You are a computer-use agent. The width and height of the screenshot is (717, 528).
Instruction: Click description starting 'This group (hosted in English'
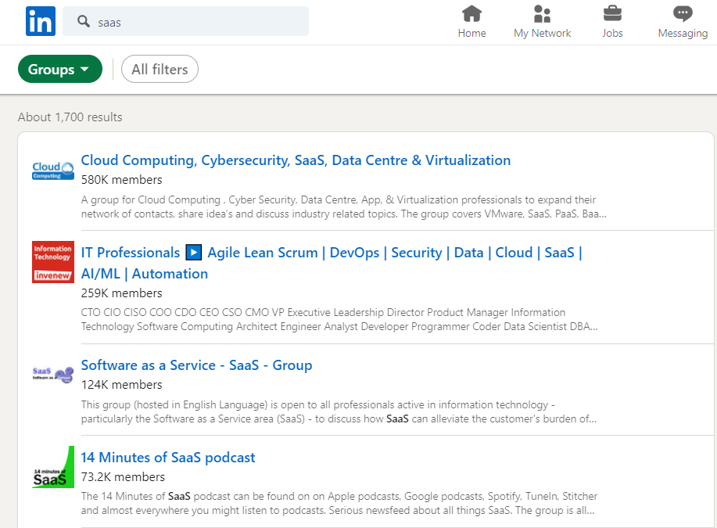339,411
